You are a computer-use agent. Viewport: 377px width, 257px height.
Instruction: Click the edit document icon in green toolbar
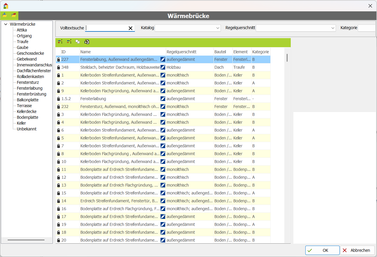(87, 42)
